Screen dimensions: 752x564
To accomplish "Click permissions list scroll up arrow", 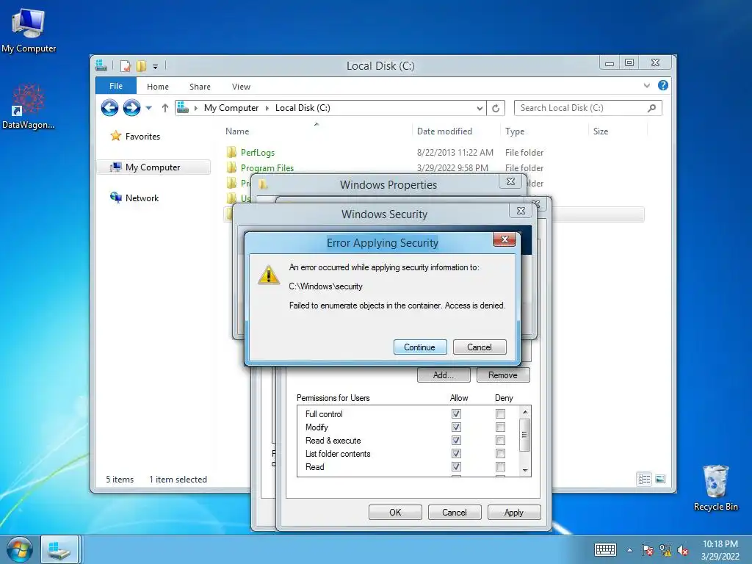I will [x=525, y=412].
